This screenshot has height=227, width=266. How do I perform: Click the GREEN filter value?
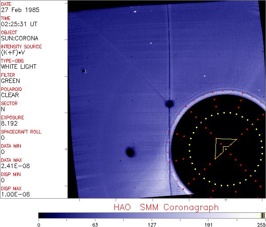point(11,81)
